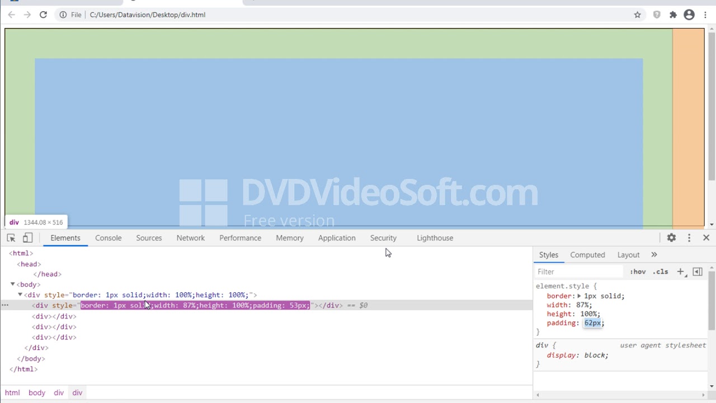Image resolution: width=716 pixels, height=403 pixels.
Task: Click the row options ellipsis beside selected div
Action: coord(5,306)
